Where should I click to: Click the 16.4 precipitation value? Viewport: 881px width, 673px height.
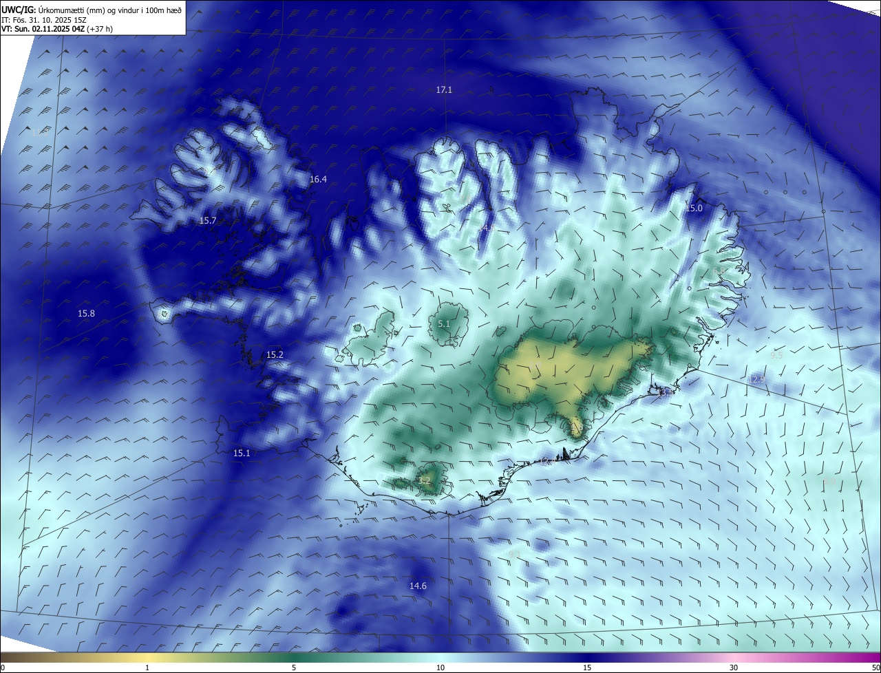point(318,180)
